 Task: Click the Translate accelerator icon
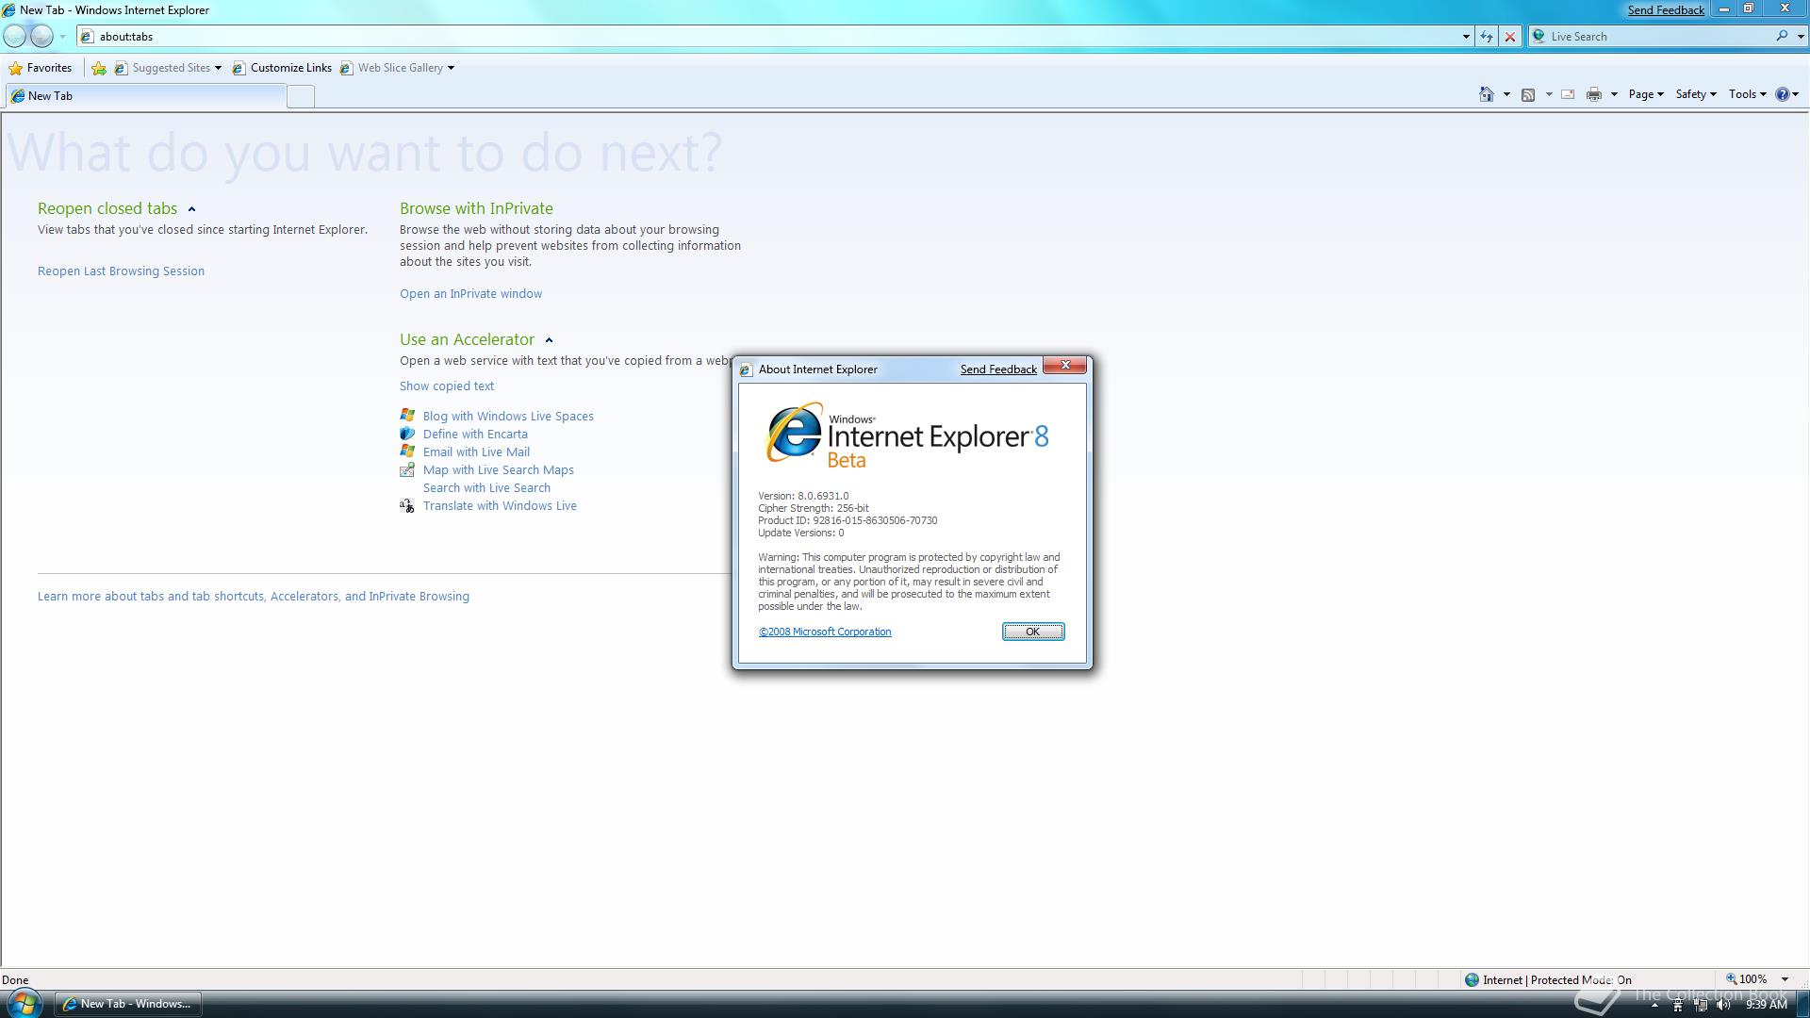[x=407, y=506]
